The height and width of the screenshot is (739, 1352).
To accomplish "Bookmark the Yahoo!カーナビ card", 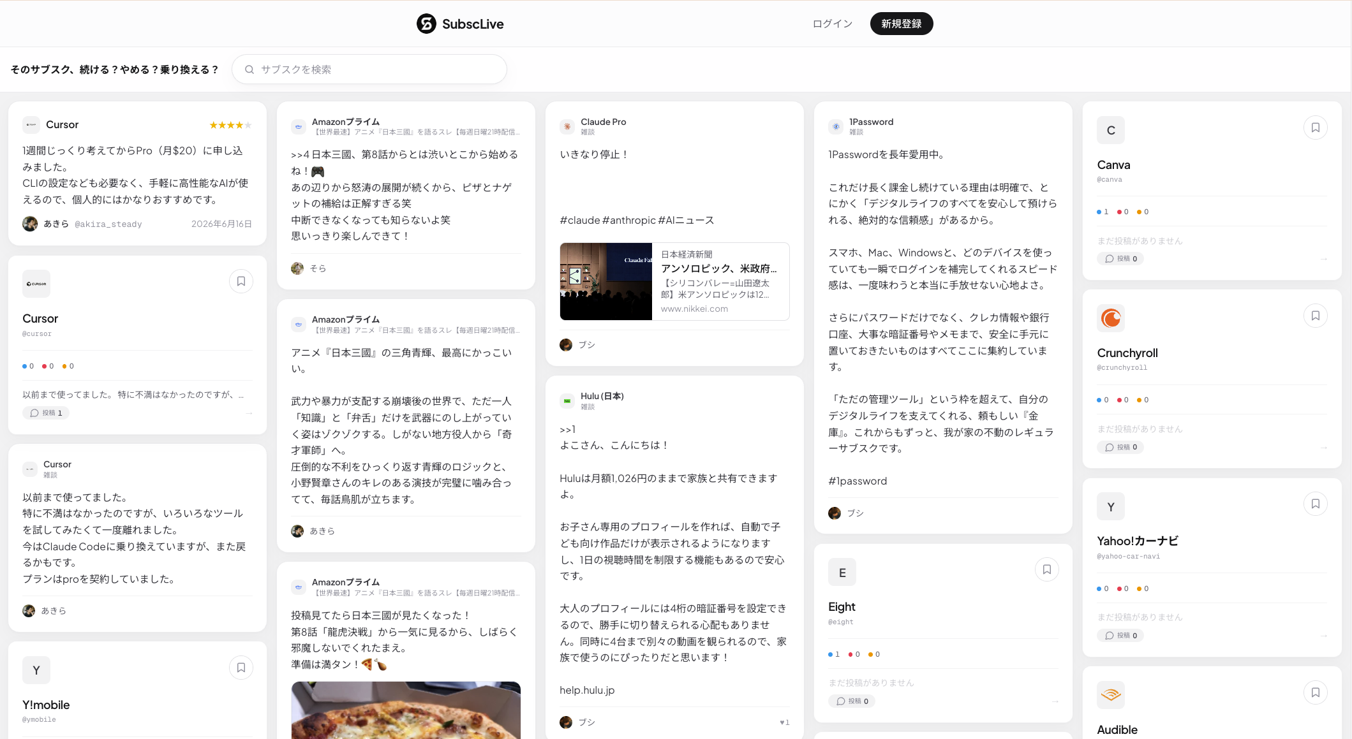I will [1316, 504].
